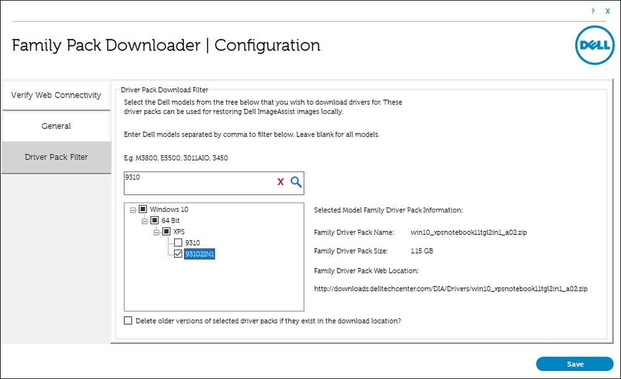Enable delete older driver pack versions
The width and height of the screenshot is (621, 379).
click(x=128, y=321)
